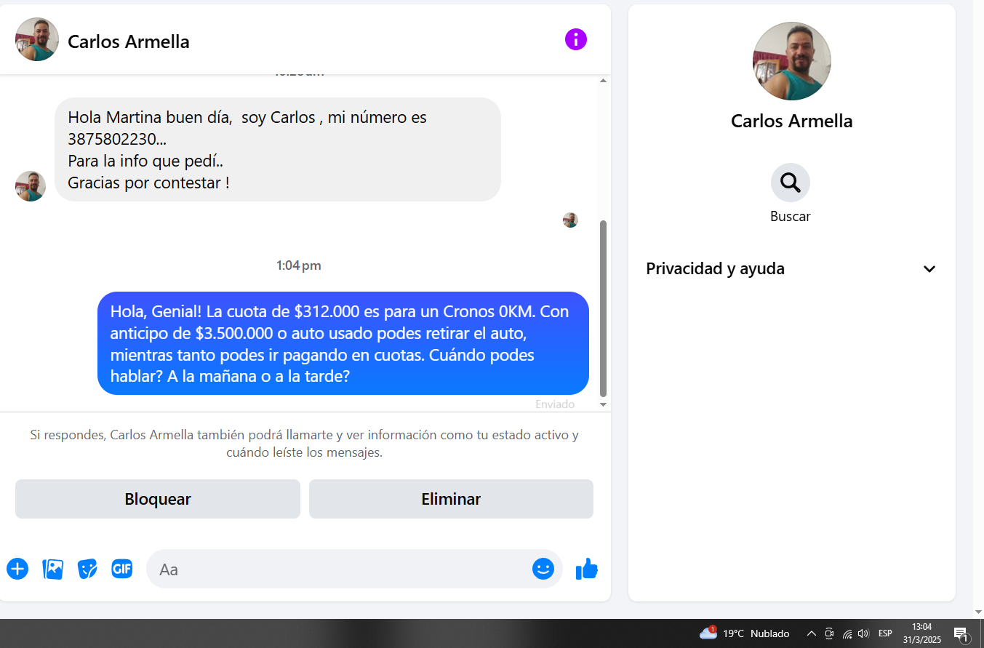Open Carlos Armella's large profile picture
This screenshot has height=648, width=984.
pos(791,61)
